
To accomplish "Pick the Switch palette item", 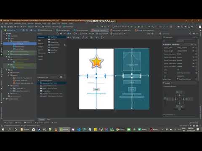I will coord(51,53).
